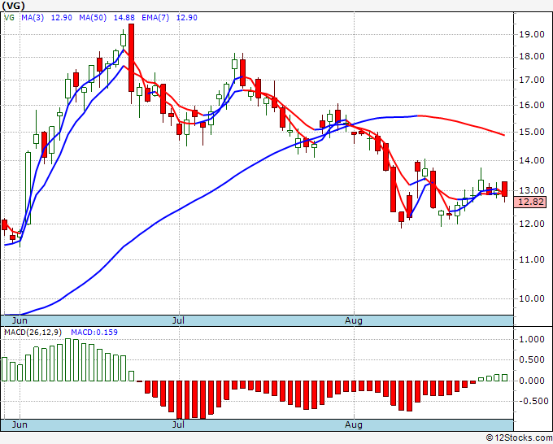Click the 10.00 price axis label

[532, 298]
